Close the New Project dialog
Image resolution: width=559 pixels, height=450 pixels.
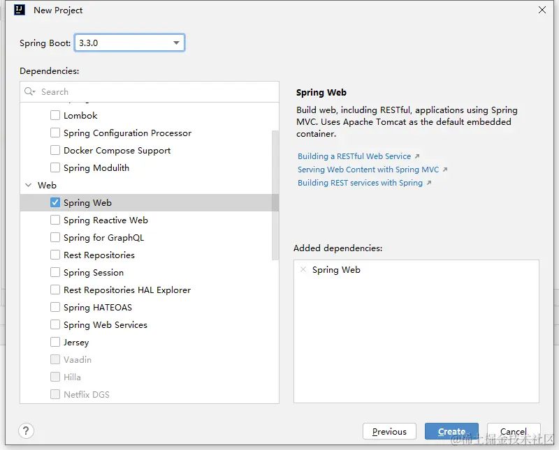542,10
